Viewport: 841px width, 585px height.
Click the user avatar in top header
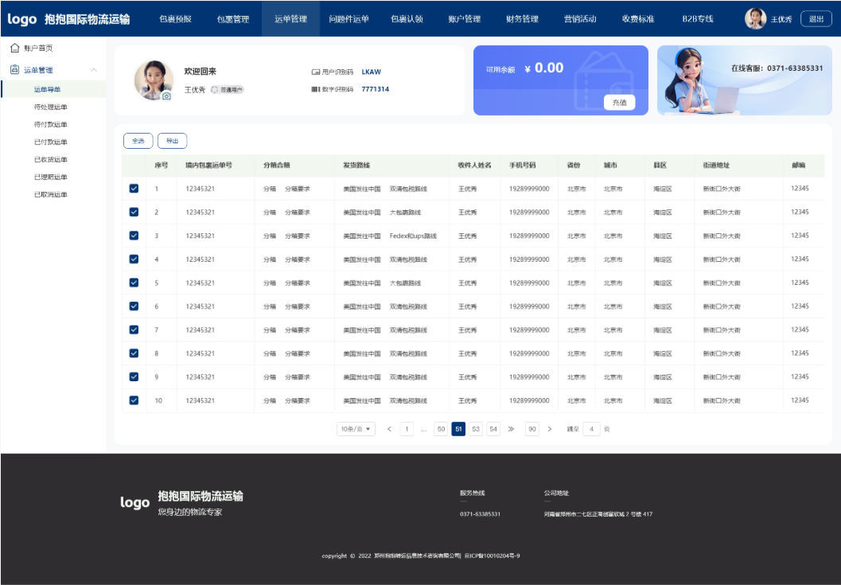pyautogui.click(x=755, y=18)
